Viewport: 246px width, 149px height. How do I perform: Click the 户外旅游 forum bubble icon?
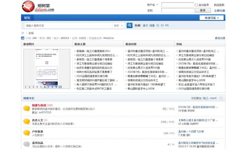pos(26,133)
